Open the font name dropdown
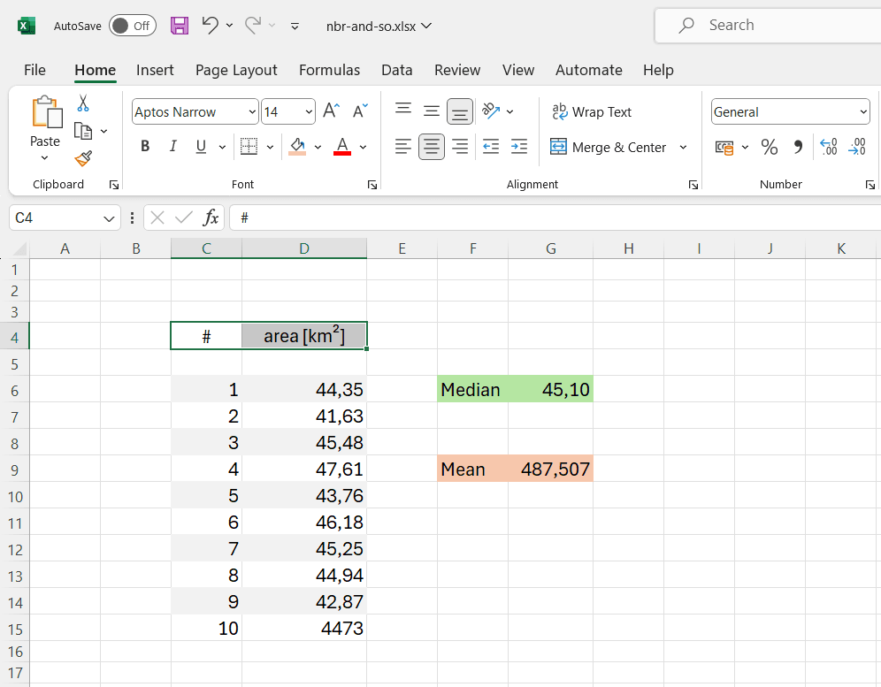 pos(252,112)
